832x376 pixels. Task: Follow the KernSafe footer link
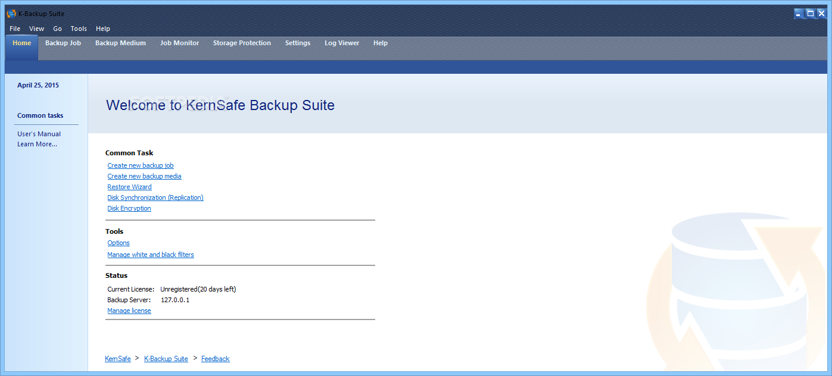coord(118,359)
